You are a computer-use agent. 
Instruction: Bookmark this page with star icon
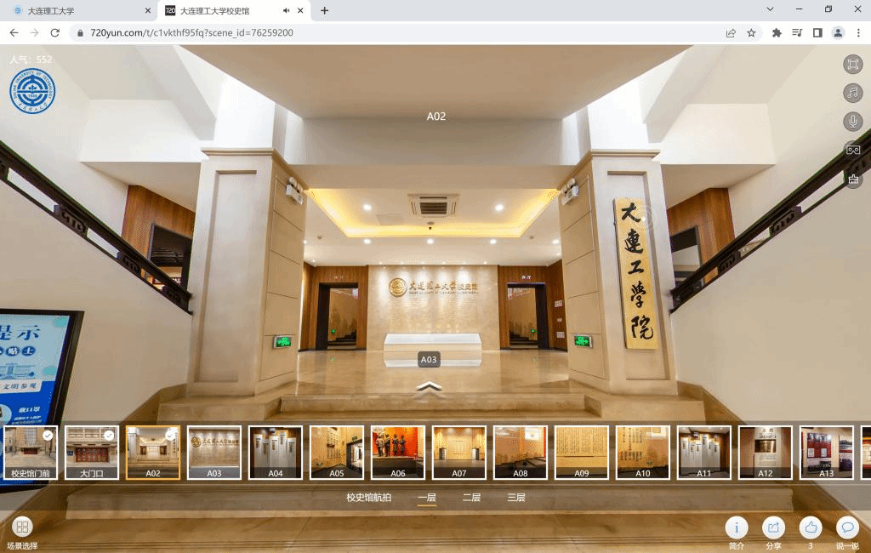(x=751, y=33)
